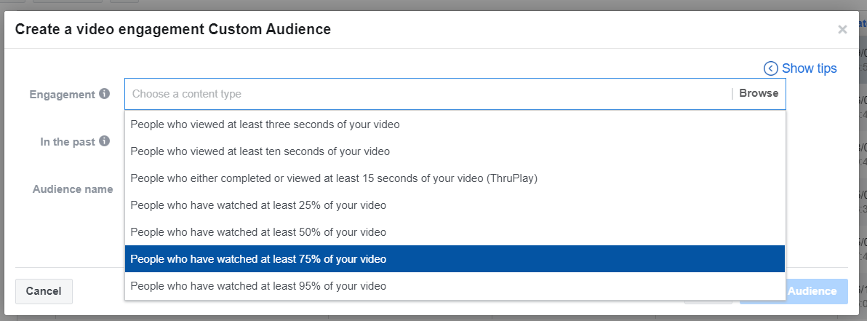Select watched at least 50% option
867x321 pixels.
(455, 232)
